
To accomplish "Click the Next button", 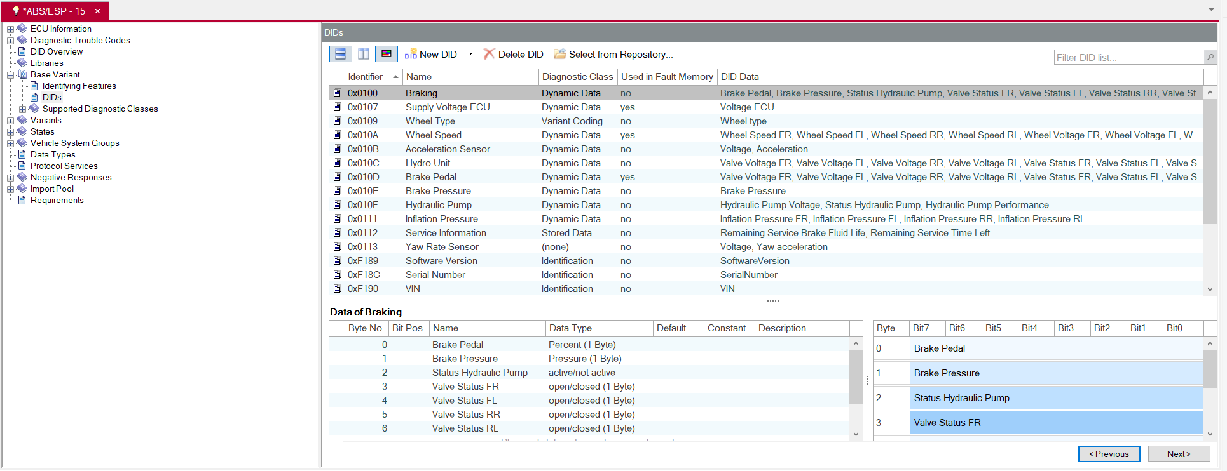I will coord(1179,454).
